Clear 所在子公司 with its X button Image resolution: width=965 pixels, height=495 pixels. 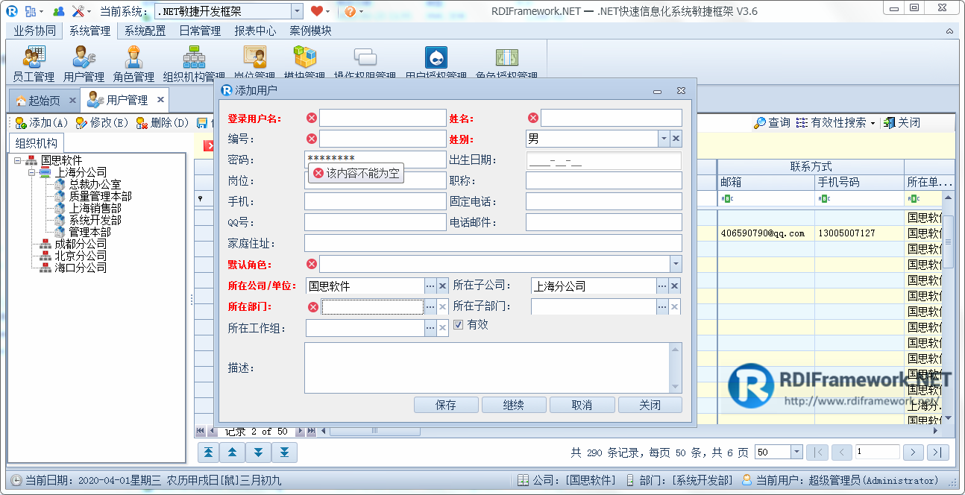(x=674, y=286)
